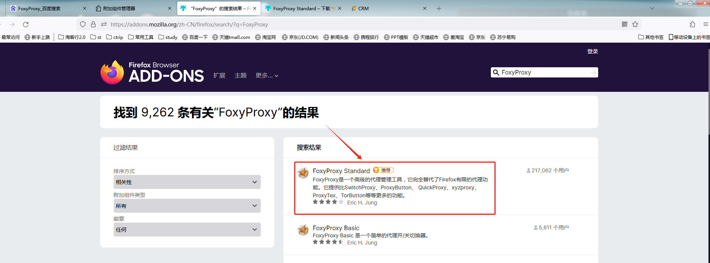Close the FoxyProxy search results tab
The height and width of the screenshot is (263, 710).
(255, 8)
